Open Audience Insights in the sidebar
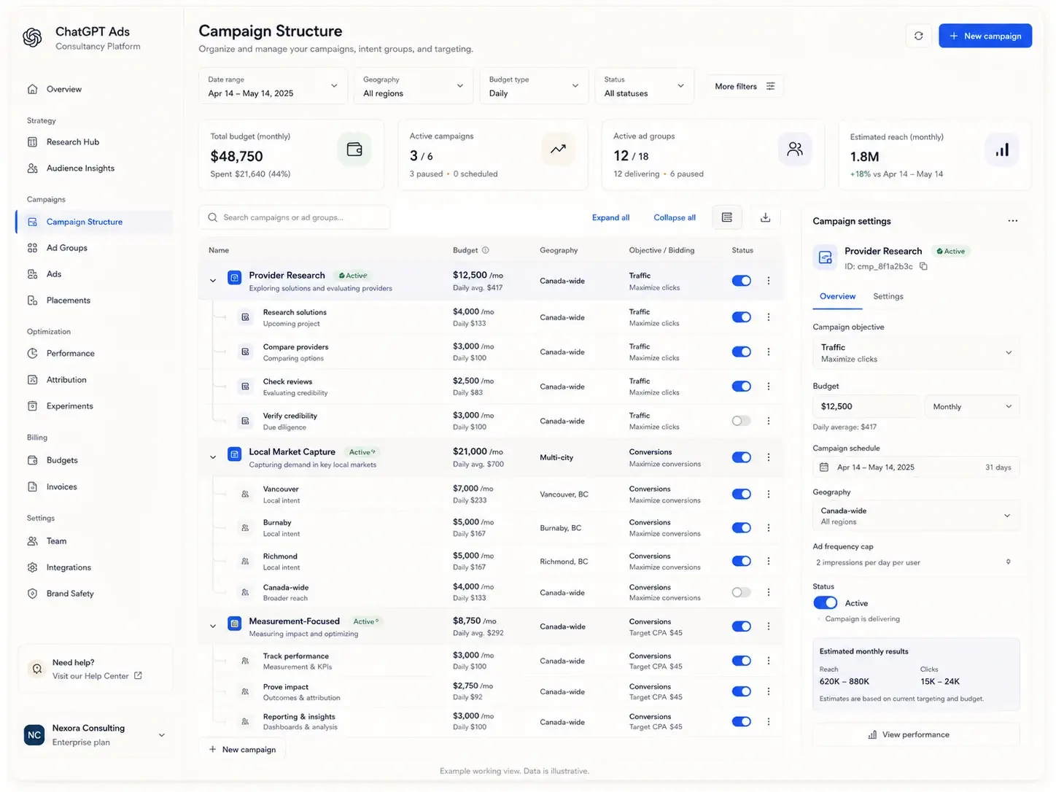Screen dimensions: 1056x792 (80, 168)
